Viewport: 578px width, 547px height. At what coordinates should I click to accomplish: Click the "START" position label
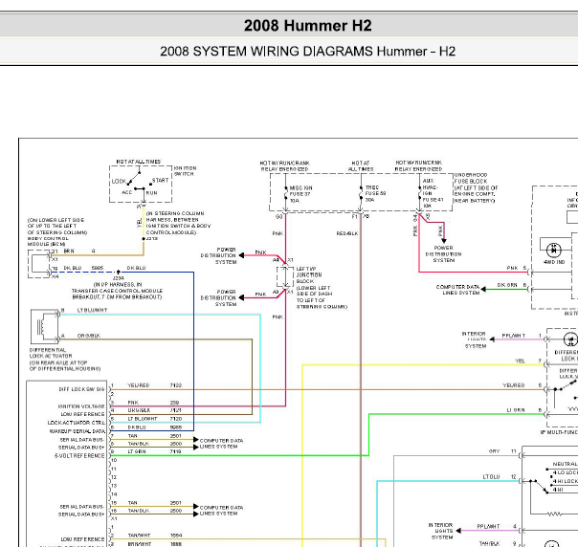pyautogui.click(x=161, y=180)
